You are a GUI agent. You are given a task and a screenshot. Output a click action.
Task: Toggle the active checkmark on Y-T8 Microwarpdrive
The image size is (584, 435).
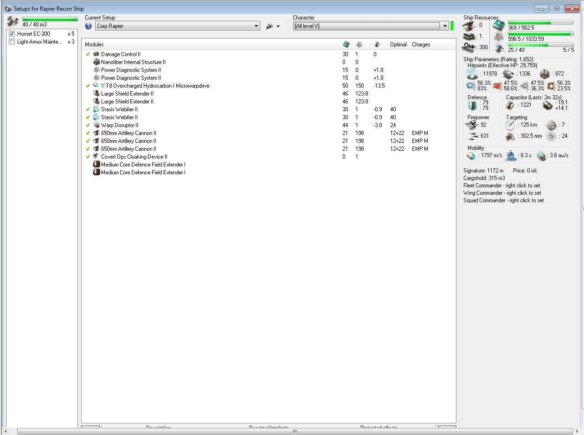point(88,86)
